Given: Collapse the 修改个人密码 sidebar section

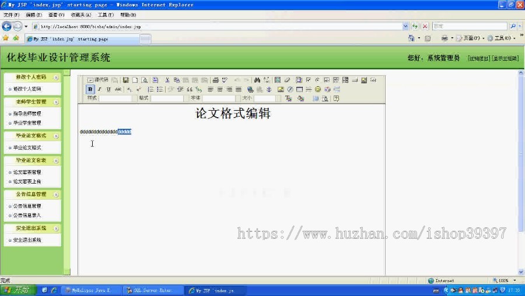Looking at the screenshot, I should tap(56, 77).
